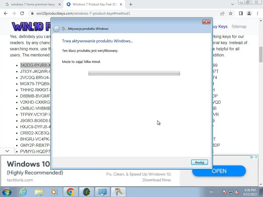Open the Sitemap link

(239, 26)
